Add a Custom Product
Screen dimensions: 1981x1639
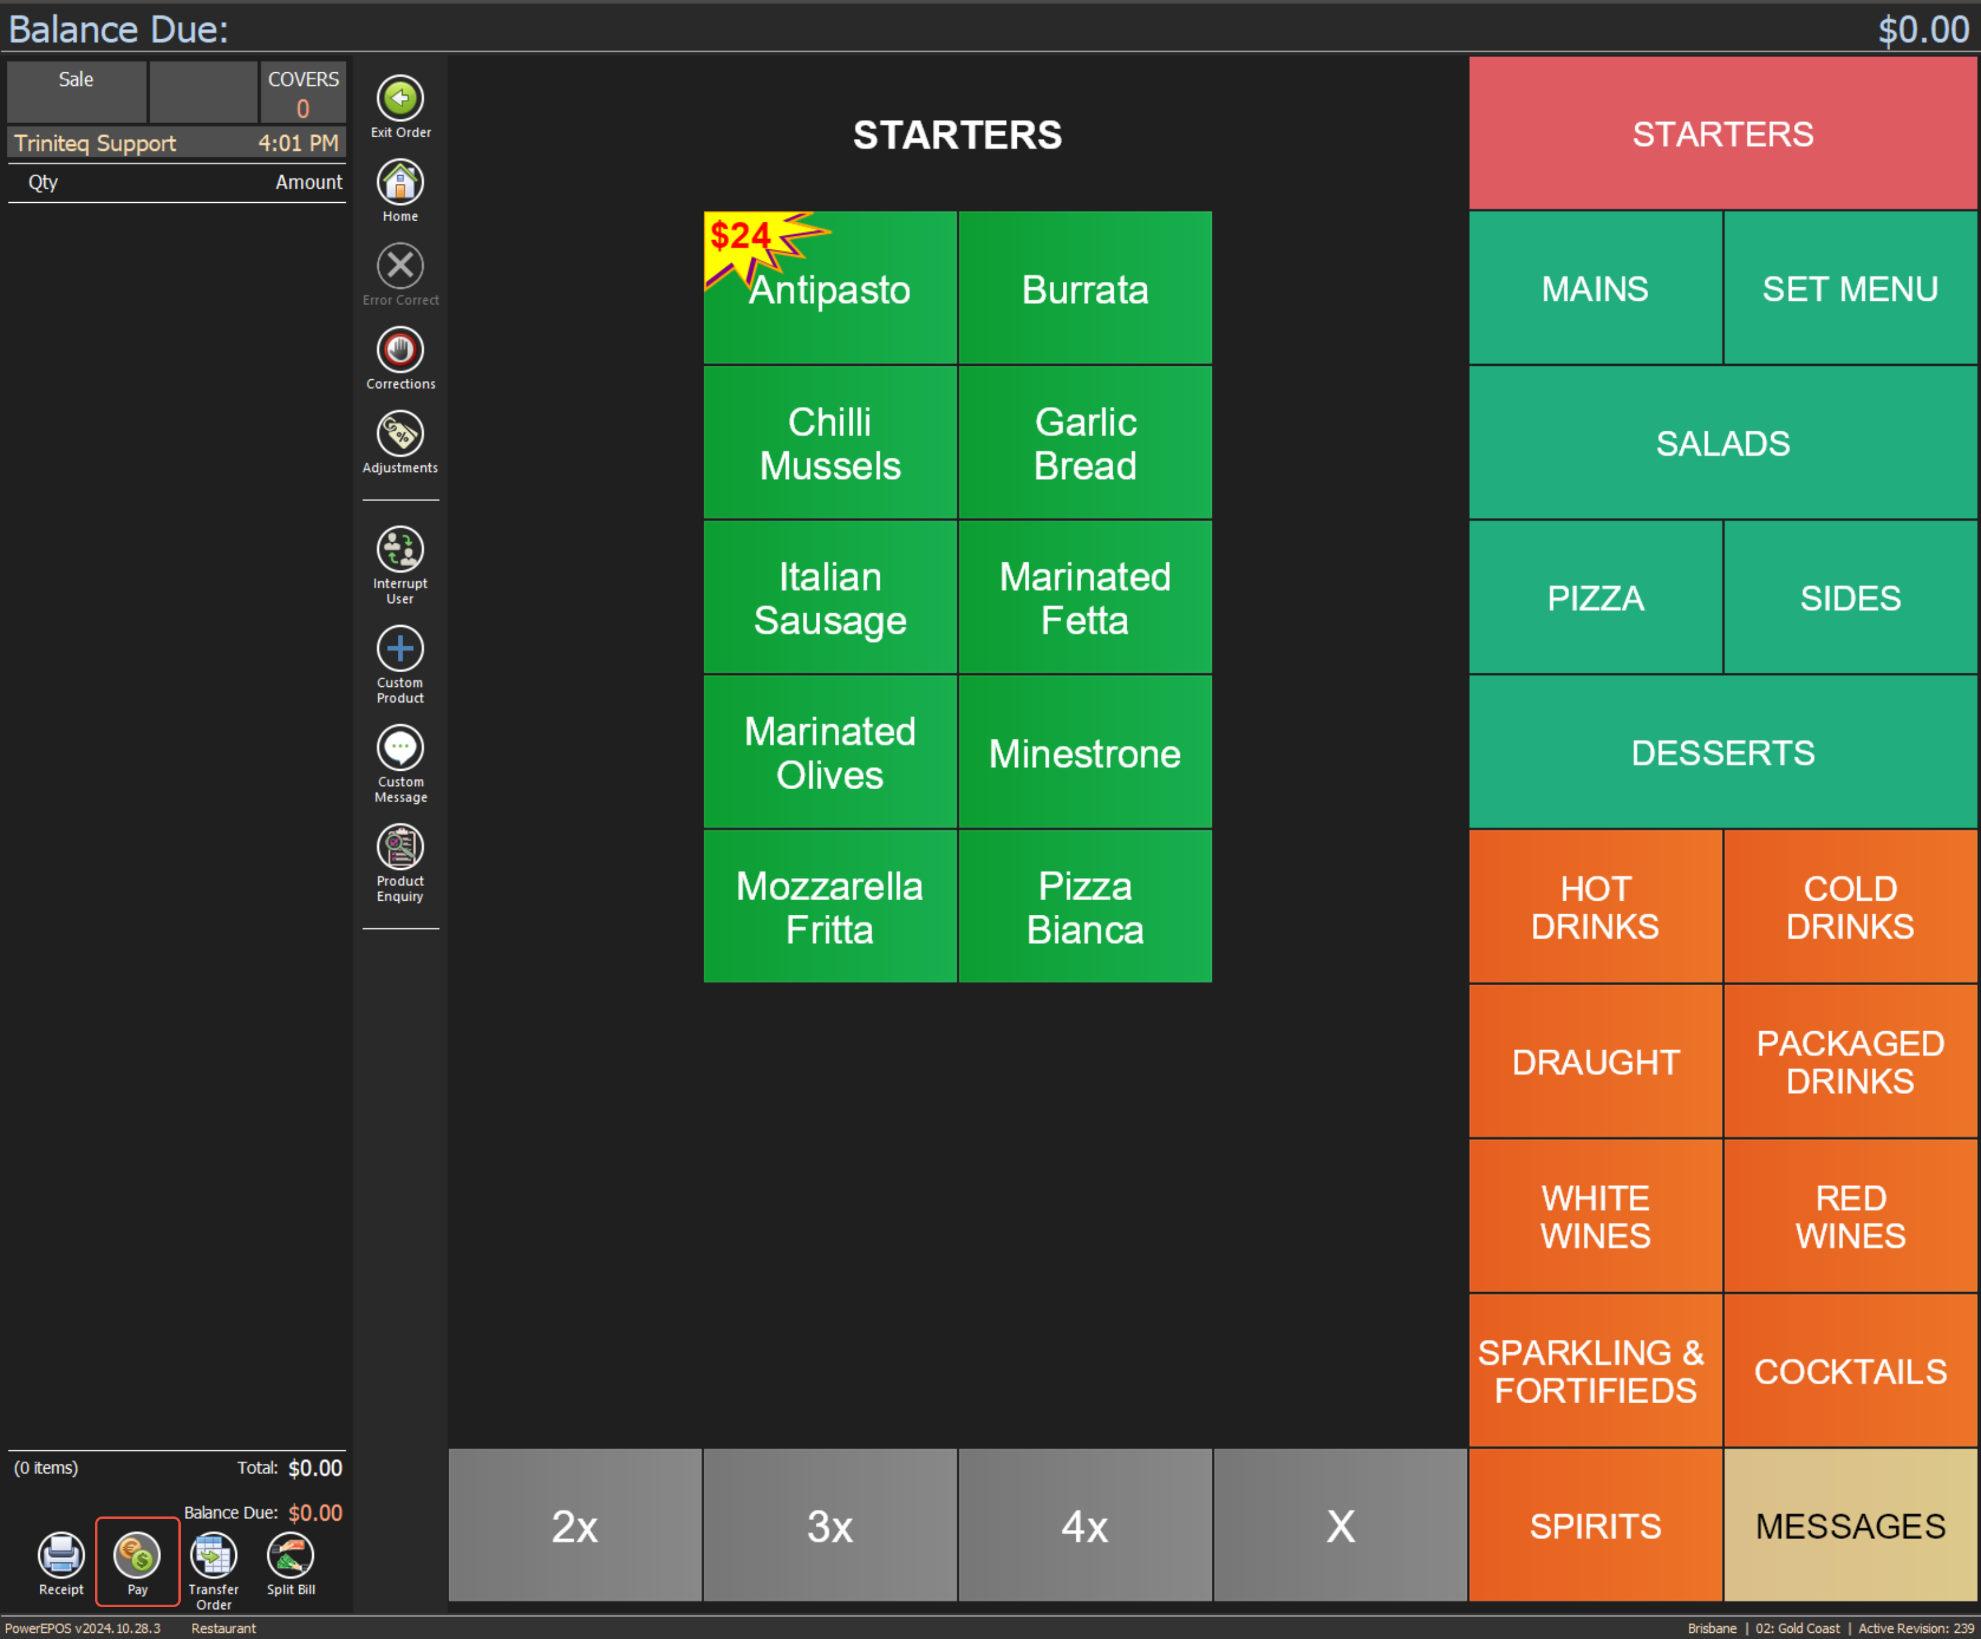click(x=400, y=649)
